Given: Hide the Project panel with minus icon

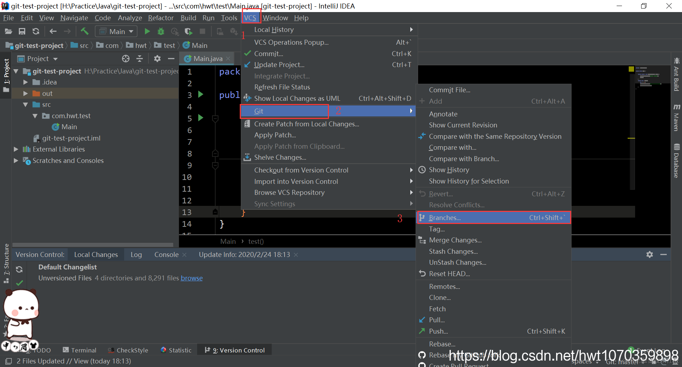Looking at the screenshot, I should coord(171,59).
